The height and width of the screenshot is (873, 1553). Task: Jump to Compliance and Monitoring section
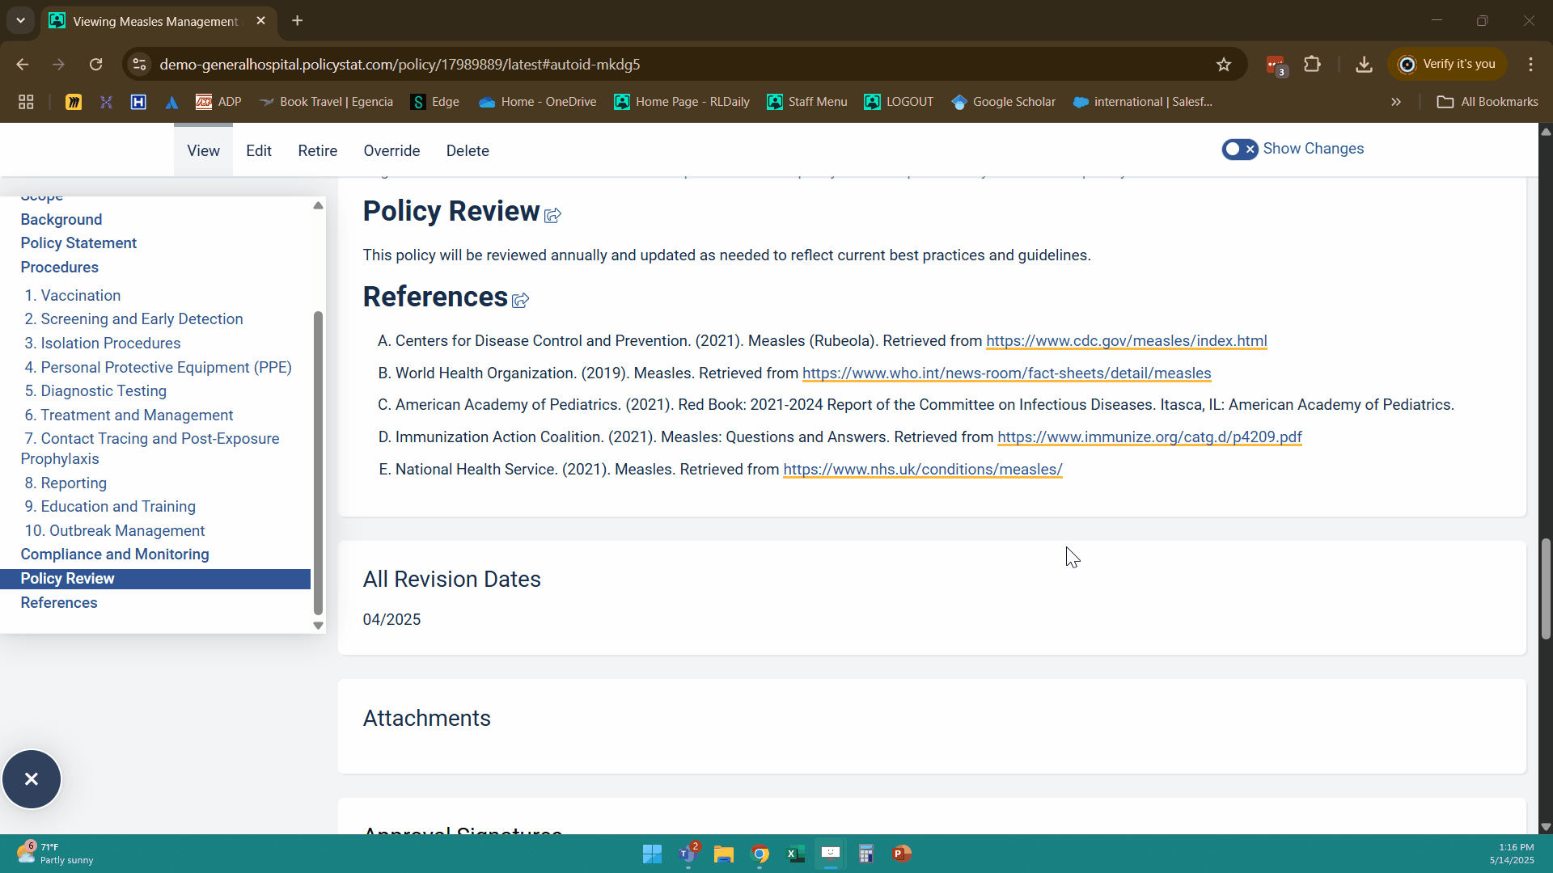pos(115,555)
